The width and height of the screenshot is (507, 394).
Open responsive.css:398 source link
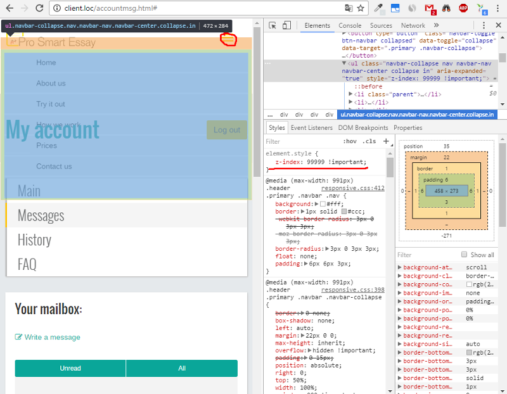pos(353,289)
